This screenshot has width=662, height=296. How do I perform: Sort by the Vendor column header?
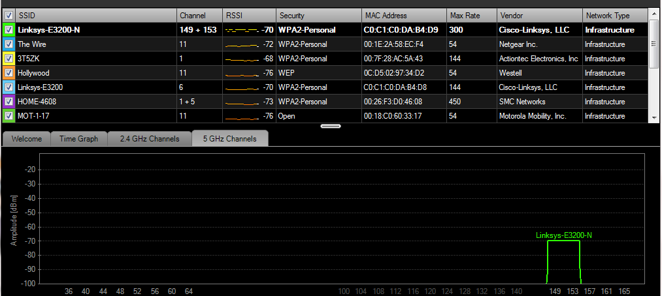(540, 16)
